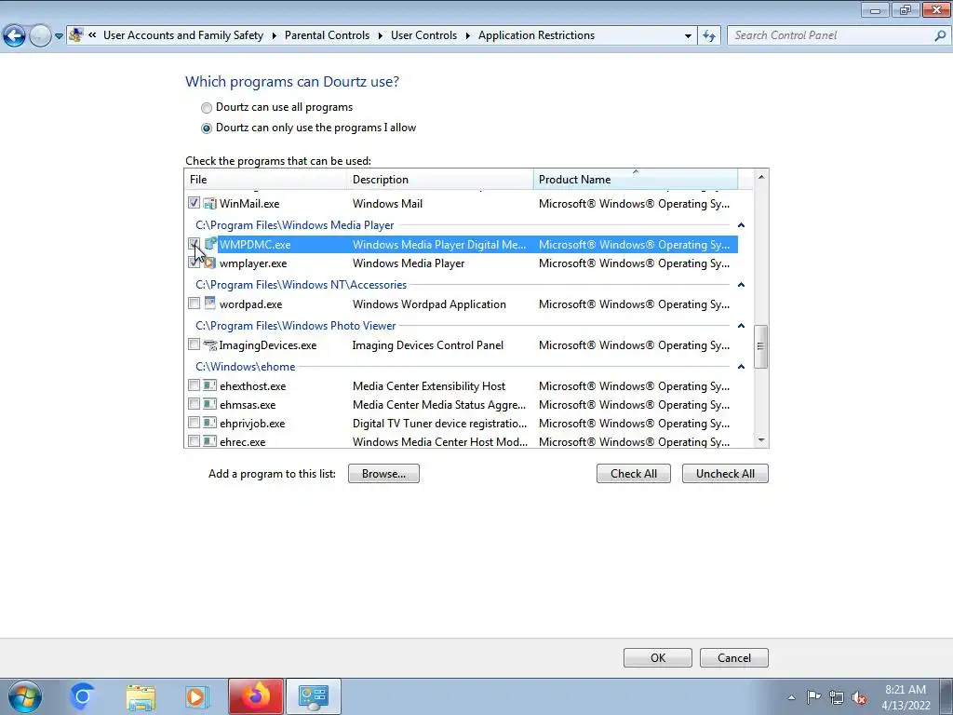Click the Forward navigation arrow button
953x715 pixels.
[x=40, y=36]
